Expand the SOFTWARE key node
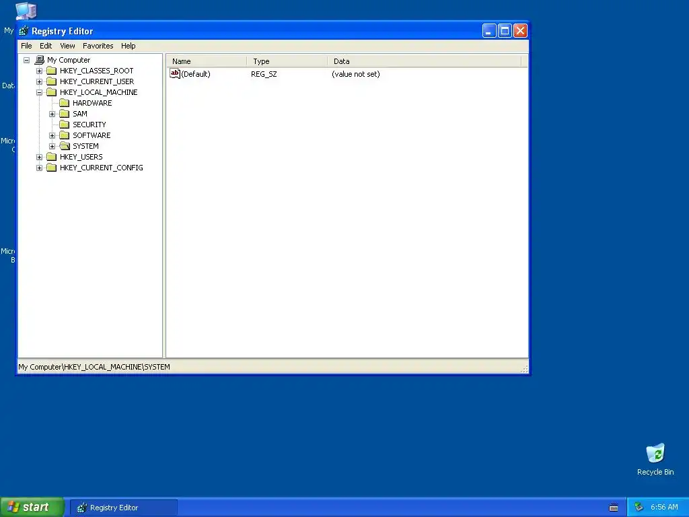This screenshot has height=517, width=689. click(52, 135)
